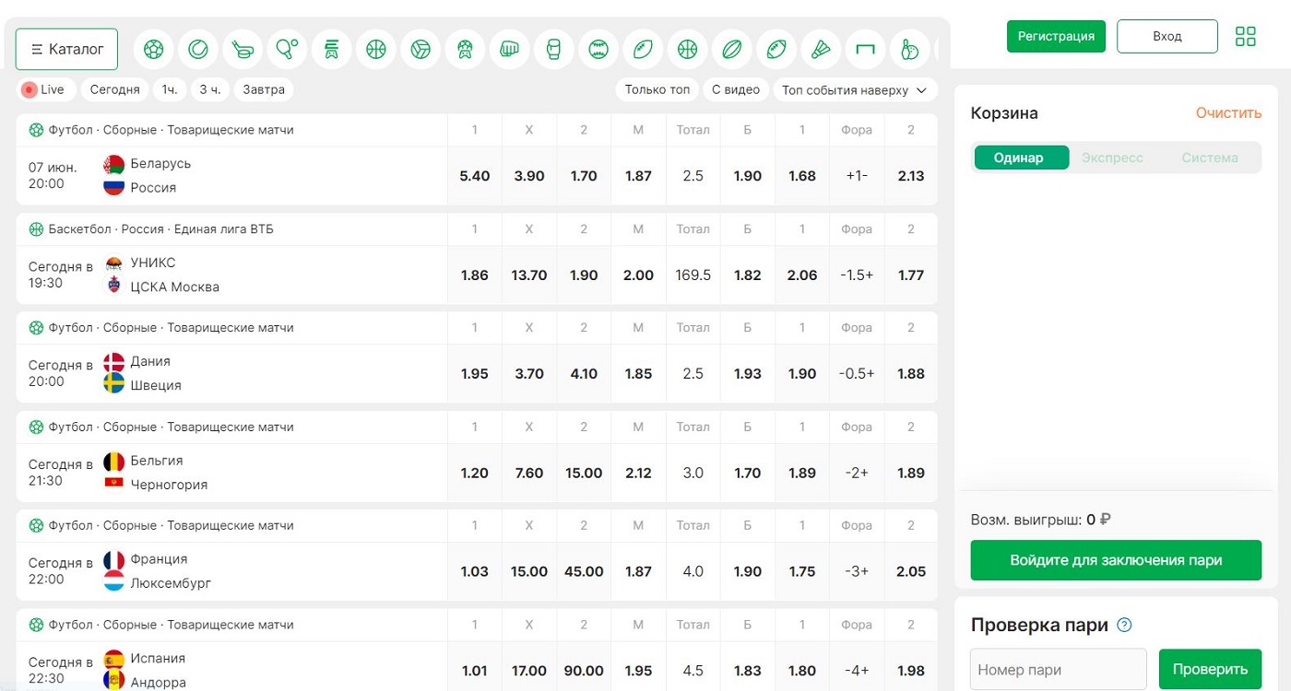Select the Одинар bet type tab
The width and height of the screenshot is (1291, 691).
[1022, 158]
